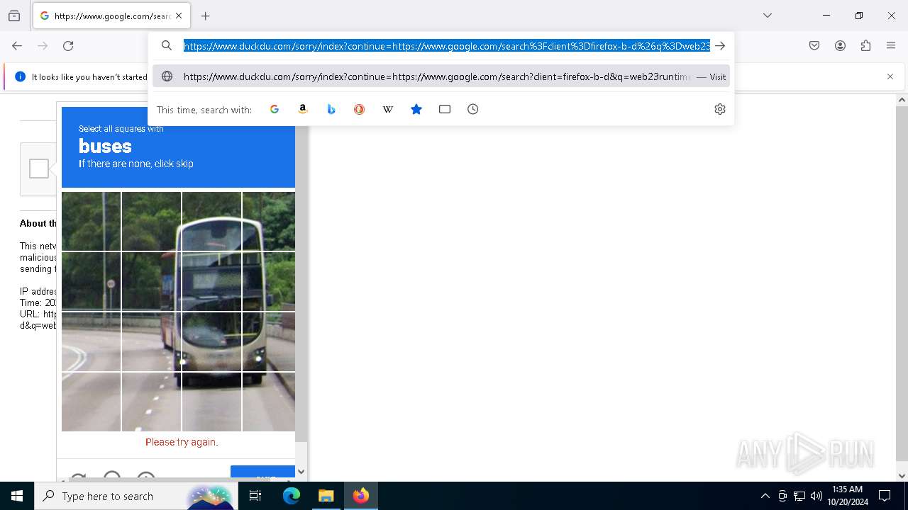908x510 pixels.
Task: Click the taskbar 'Type here to search' box
Action: [135, 496]
